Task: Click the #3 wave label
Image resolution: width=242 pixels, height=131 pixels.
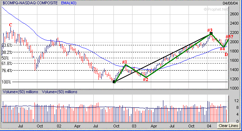Action: (210, 30)
